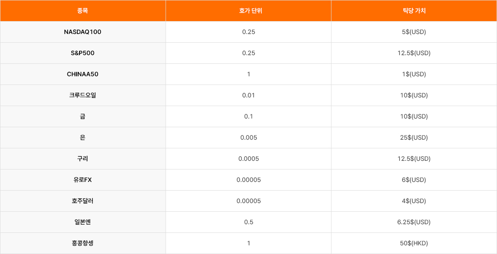This screenshot has width=497, height=254.
Task: Select the CHINAA50 row label
Action: coord(83,74)
